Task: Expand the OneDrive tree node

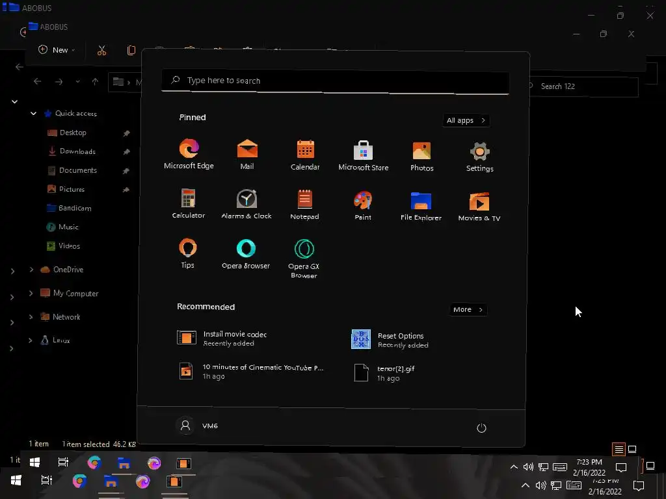Action: tap(31, 270)
